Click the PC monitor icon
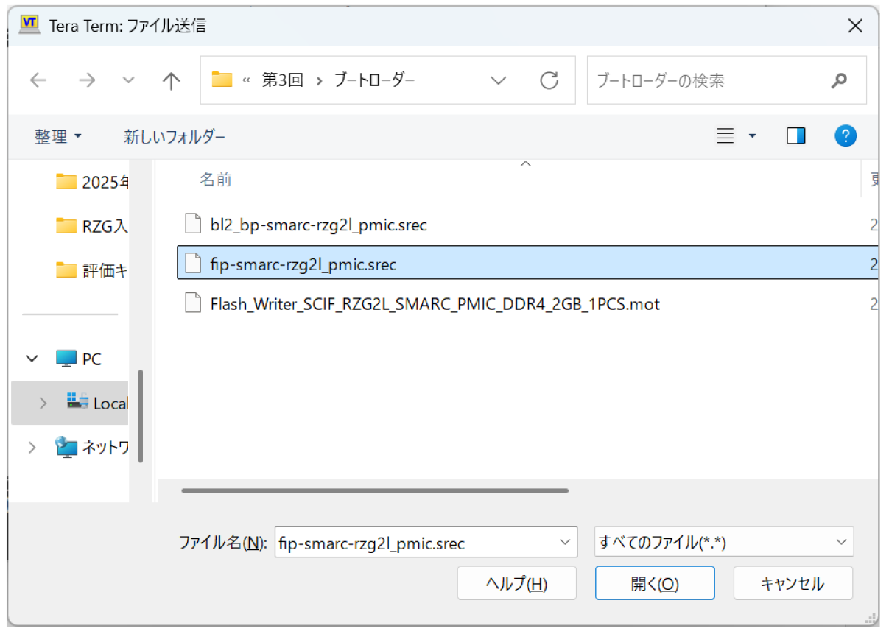Viewport: 889px width, 634px height. click(x=66, y=359)
